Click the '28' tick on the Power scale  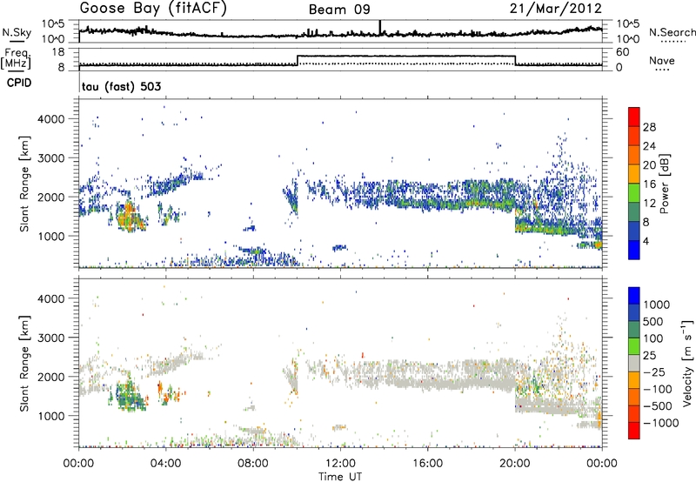pos(649,127)
